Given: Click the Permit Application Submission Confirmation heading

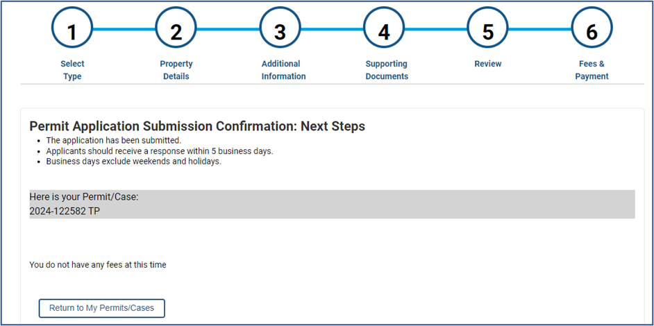Looking at the screenshot, I should [197, 126].
